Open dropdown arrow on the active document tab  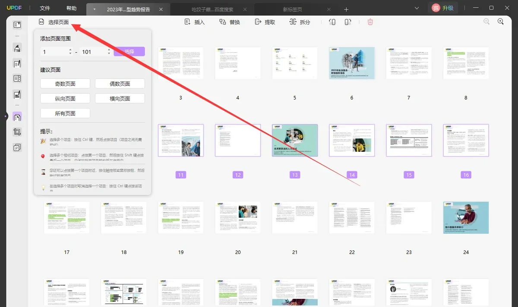(x=95, y=9)
